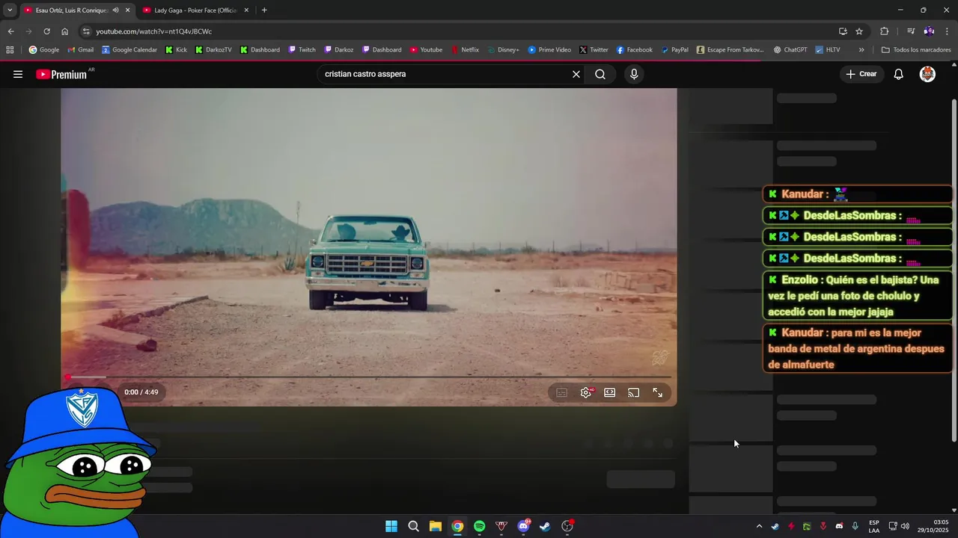
Task: Open the Chrome three-dot menu
Action: (x=948, y=31)
